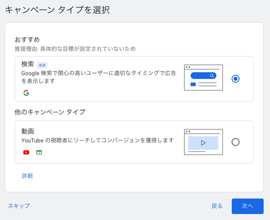This screenshot has height=220, width=270.
Task: Click window dots atop the video illustration
Action: (188, 131)
